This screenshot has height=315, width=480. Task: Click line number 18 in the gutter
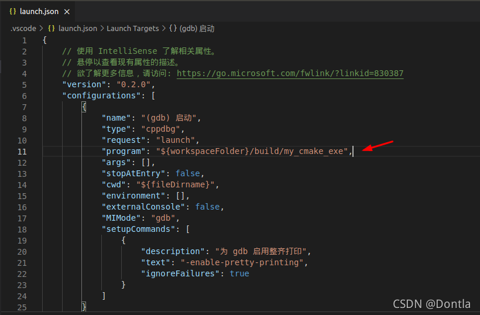click(22, 230)
